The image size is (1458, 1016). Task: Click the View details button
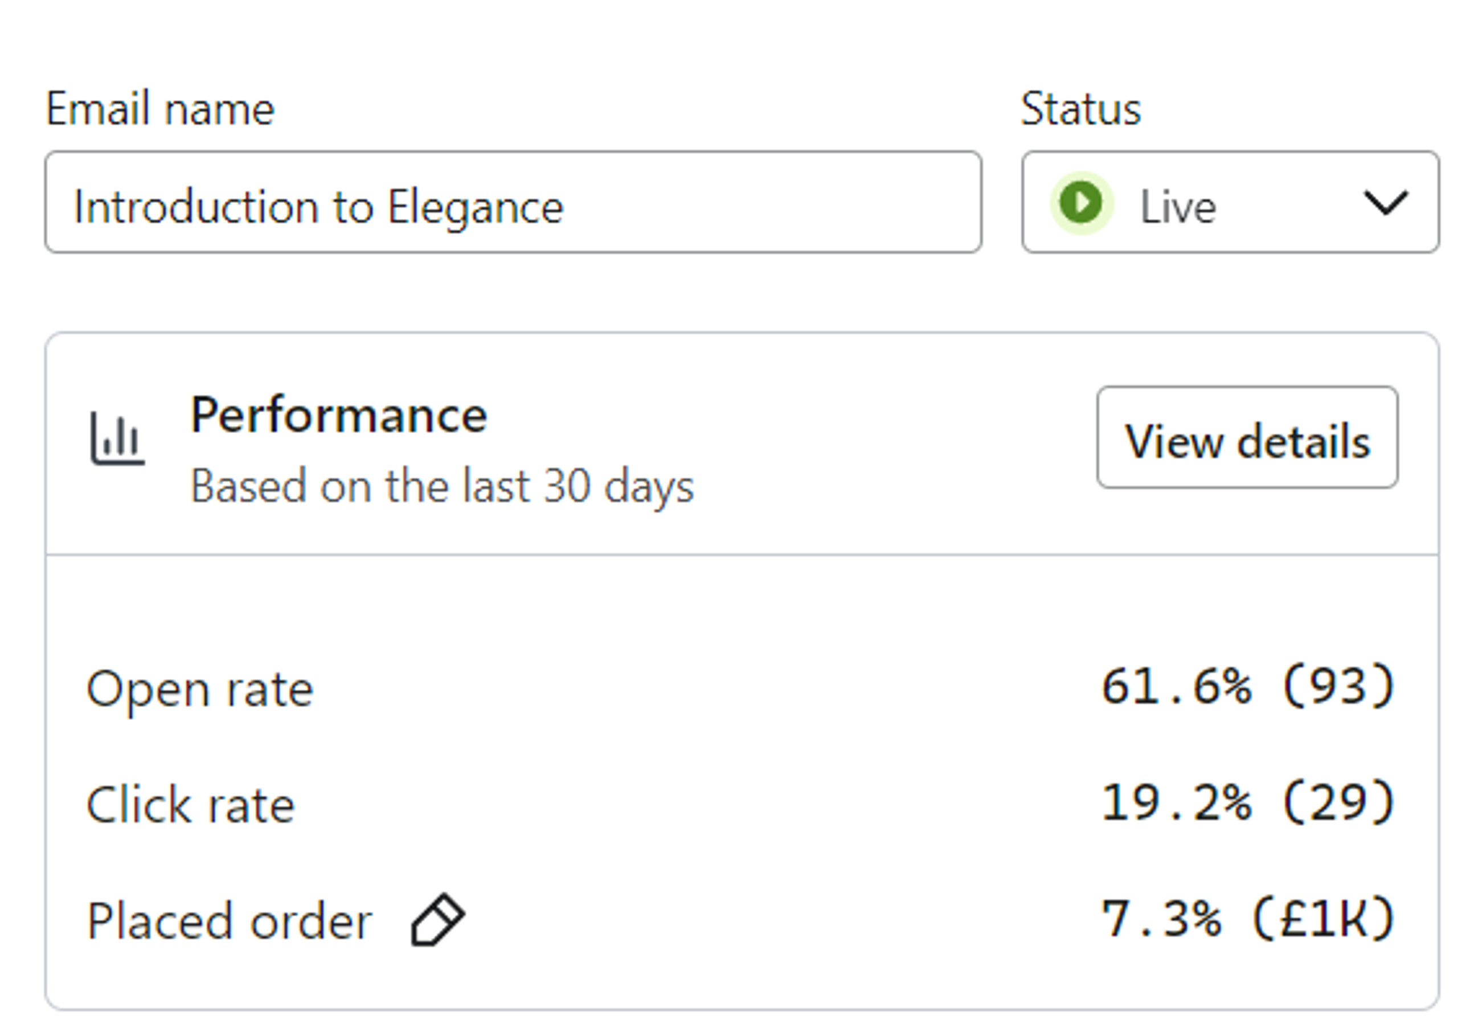(x=1247, y=437)
